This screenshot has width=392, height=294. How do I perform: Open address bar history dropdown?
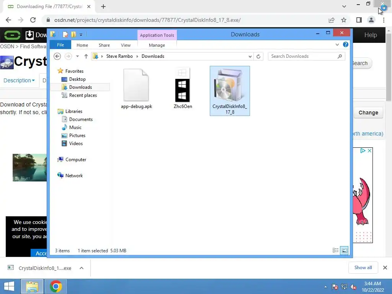(x=250, y=56)
